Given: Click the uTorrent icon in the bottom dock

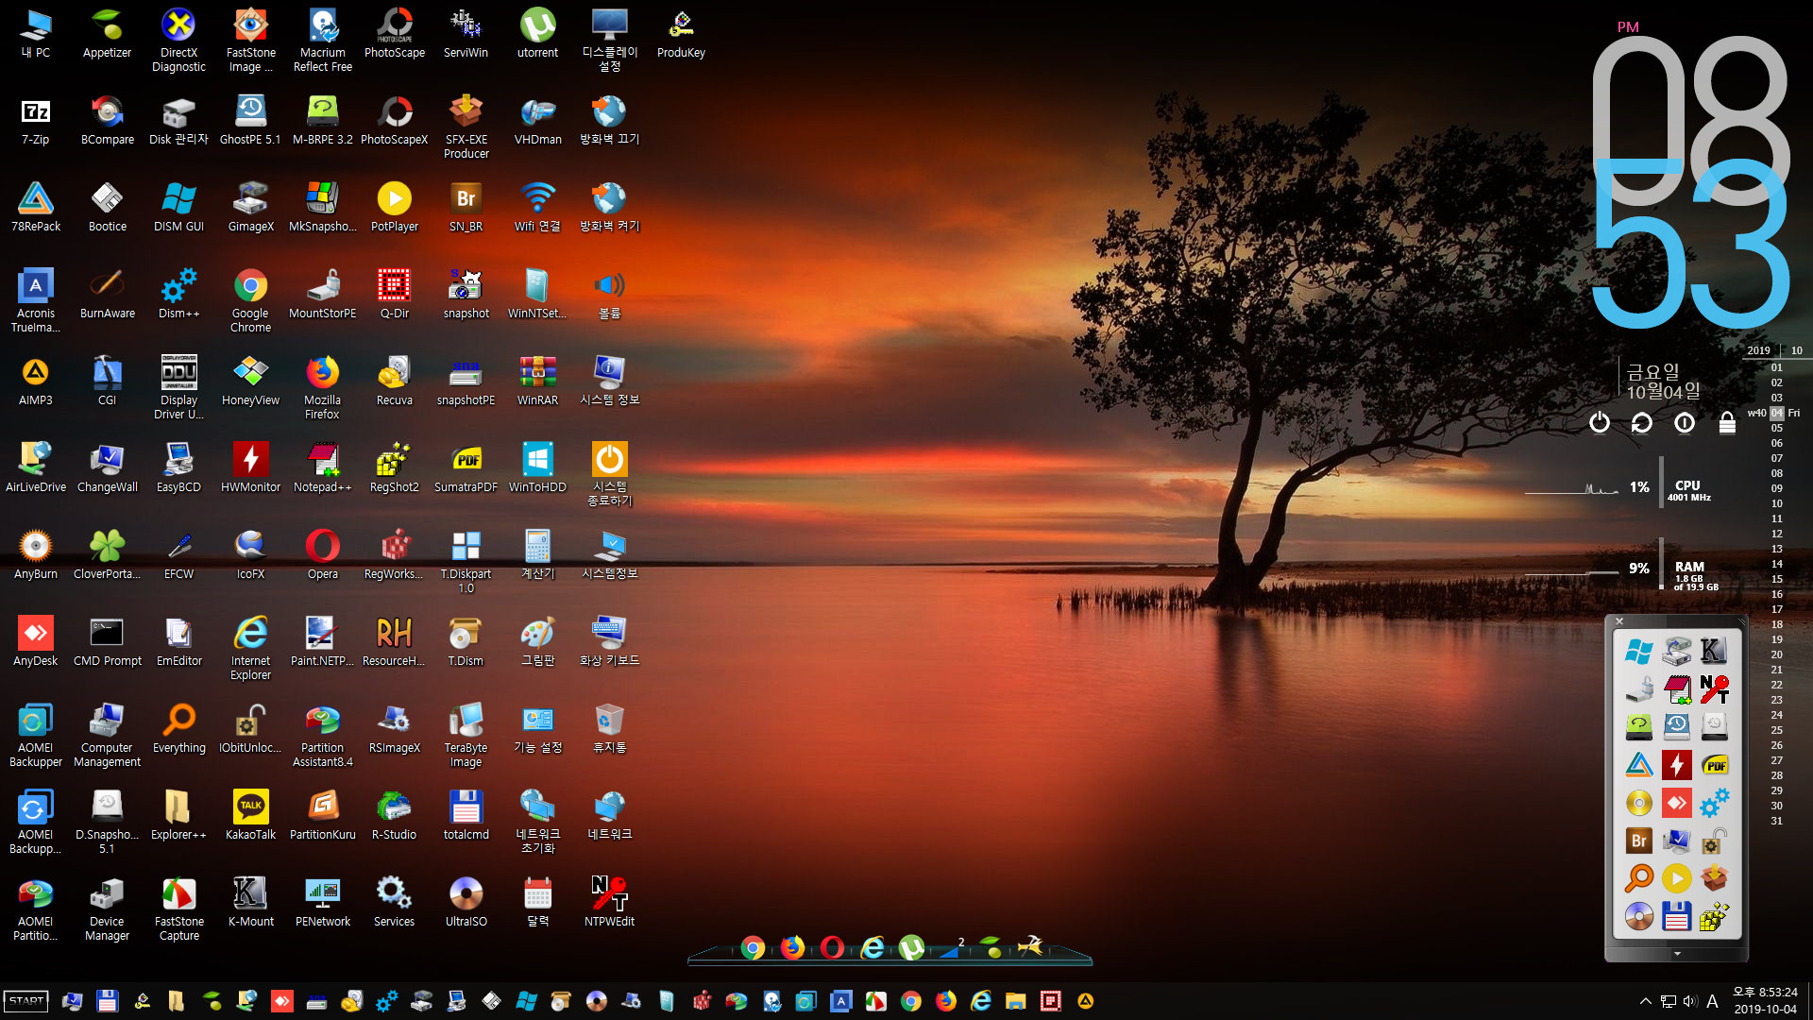Looking at the screenshot, I should click(x=912, y=947).
